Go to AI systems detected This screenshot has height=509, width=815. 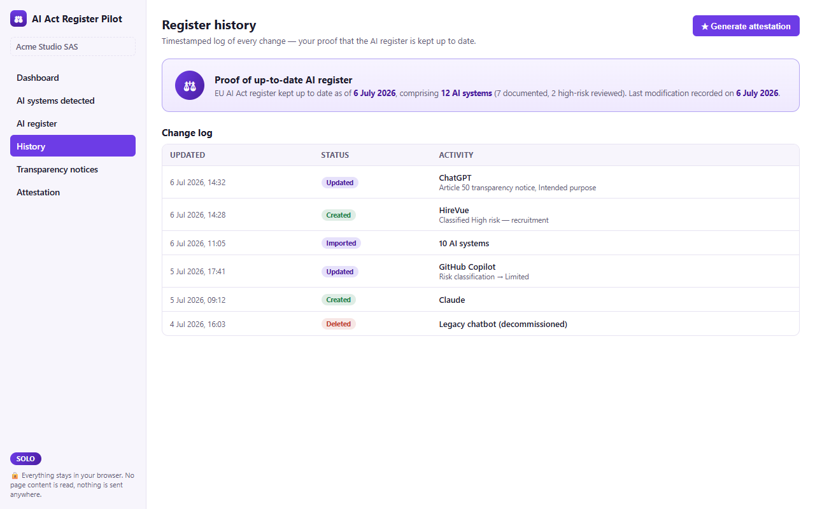pyautogui.click(x=73, y=101)
